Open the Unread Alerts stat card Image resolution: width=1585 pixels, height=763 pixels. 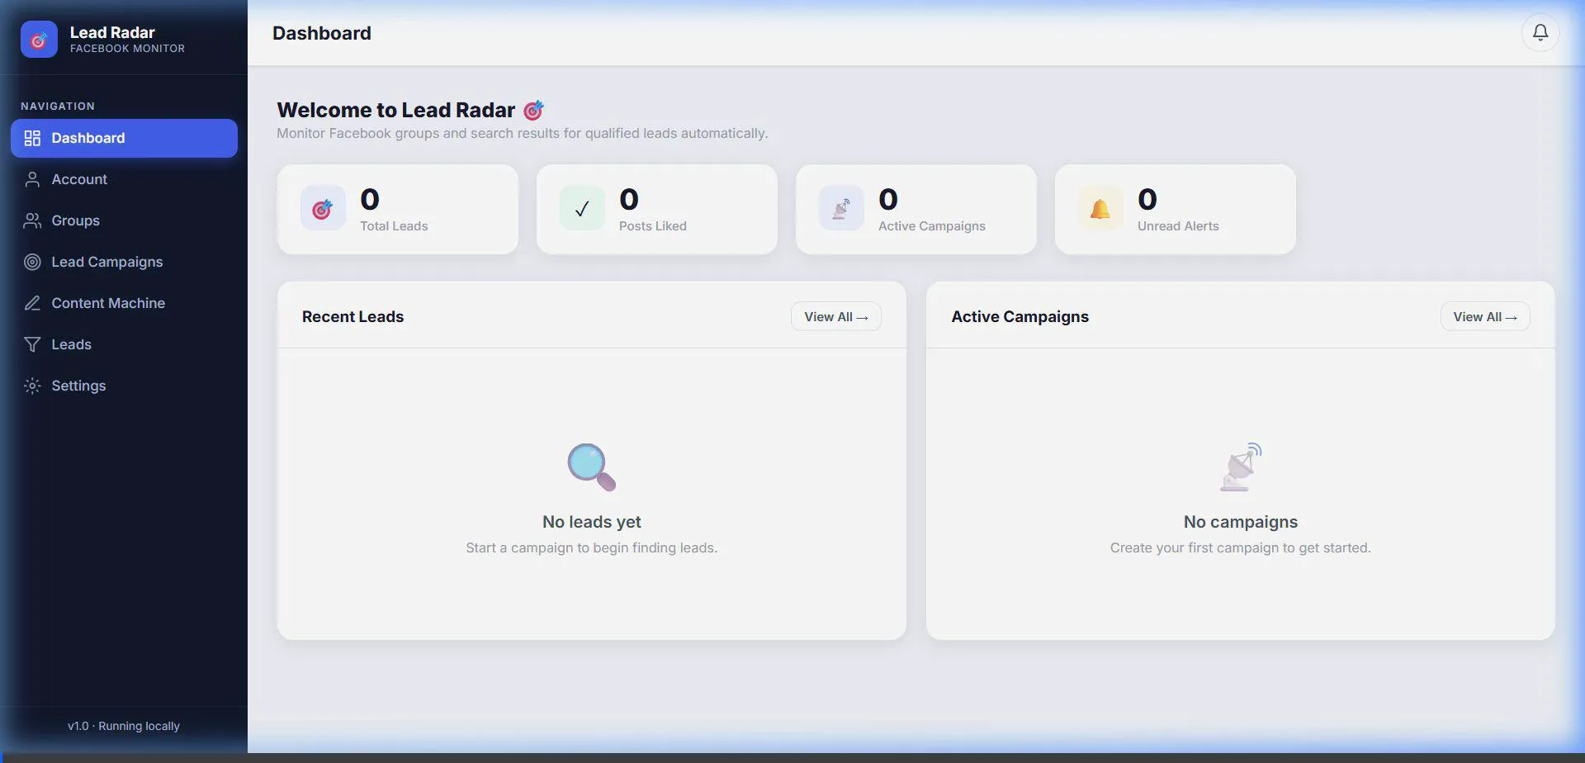click(1176, 210)
